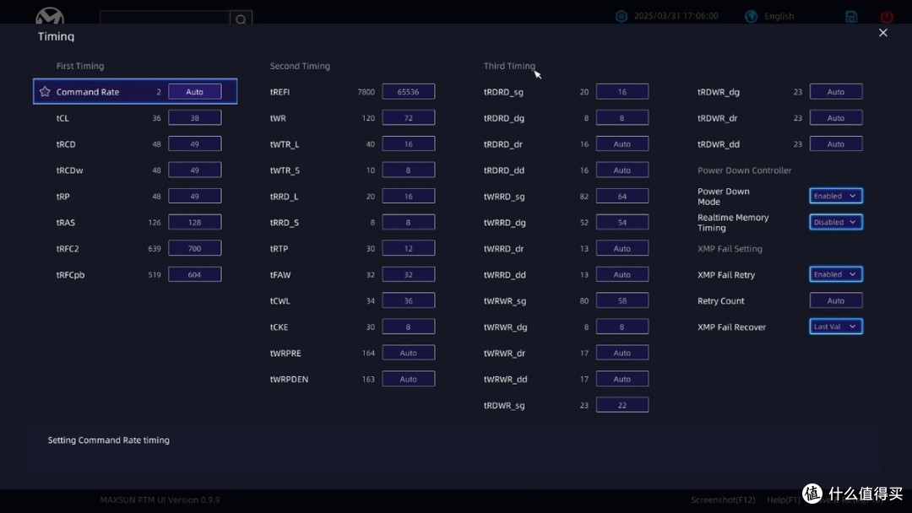Image resolution: width=912 pixels, height=513 pixels.
Task: Click the First Timing heading
Action: tap(80, 66)
